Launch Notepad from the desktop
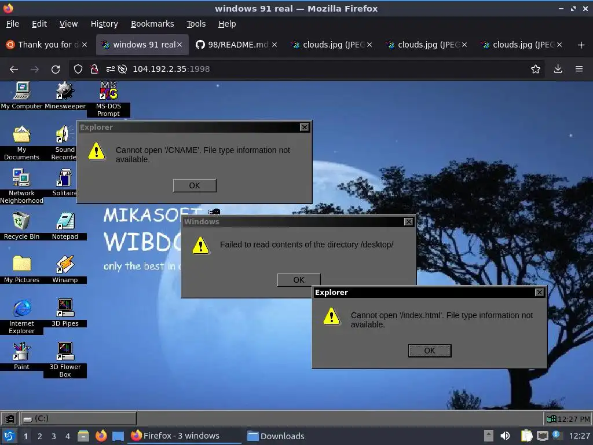The image size is (593, 445). [65, 225]
